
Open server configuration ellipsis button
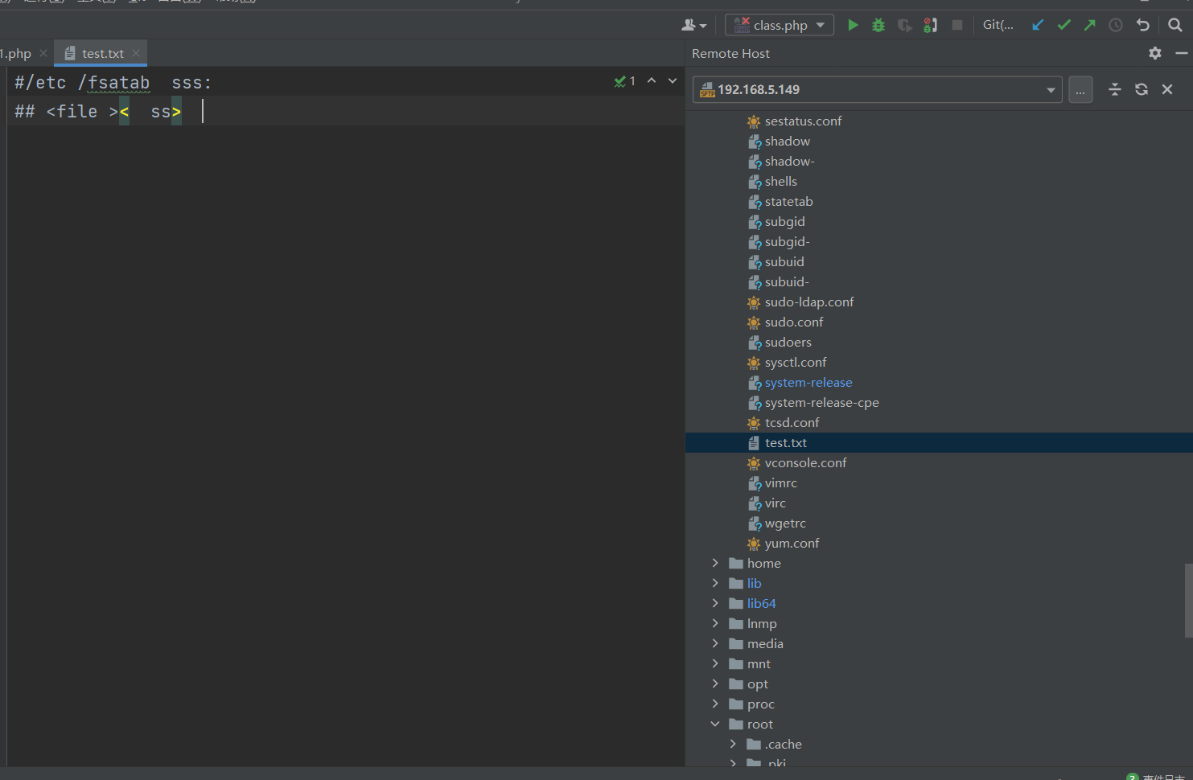click(1080, 89)
